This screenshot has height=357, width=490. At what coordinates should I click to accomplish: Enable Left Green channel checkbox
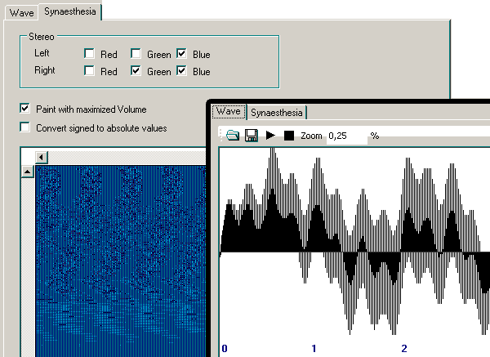(x=136, y=53)
